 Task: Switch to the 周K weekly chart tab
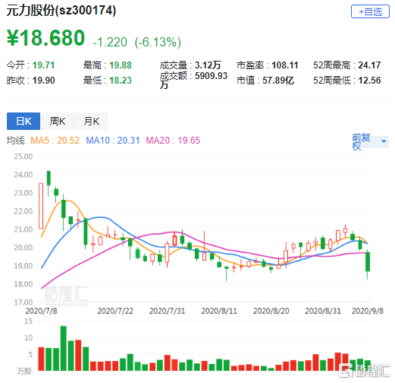[58, 121]
